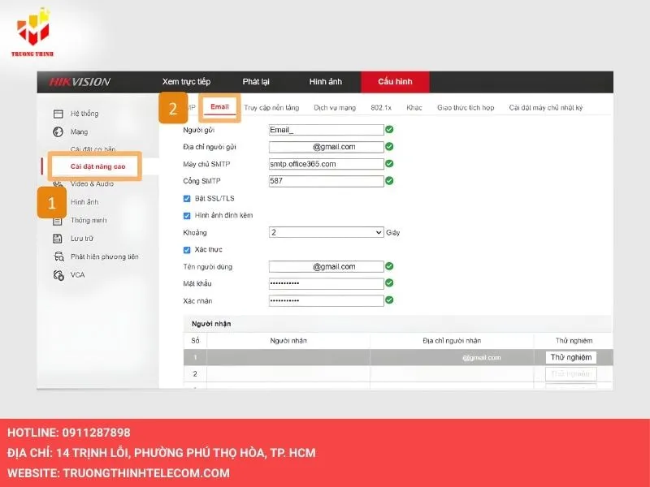
Task: Open the Khoảng interval dropdown
Action: pyautogui.click(x=326, y=232)
